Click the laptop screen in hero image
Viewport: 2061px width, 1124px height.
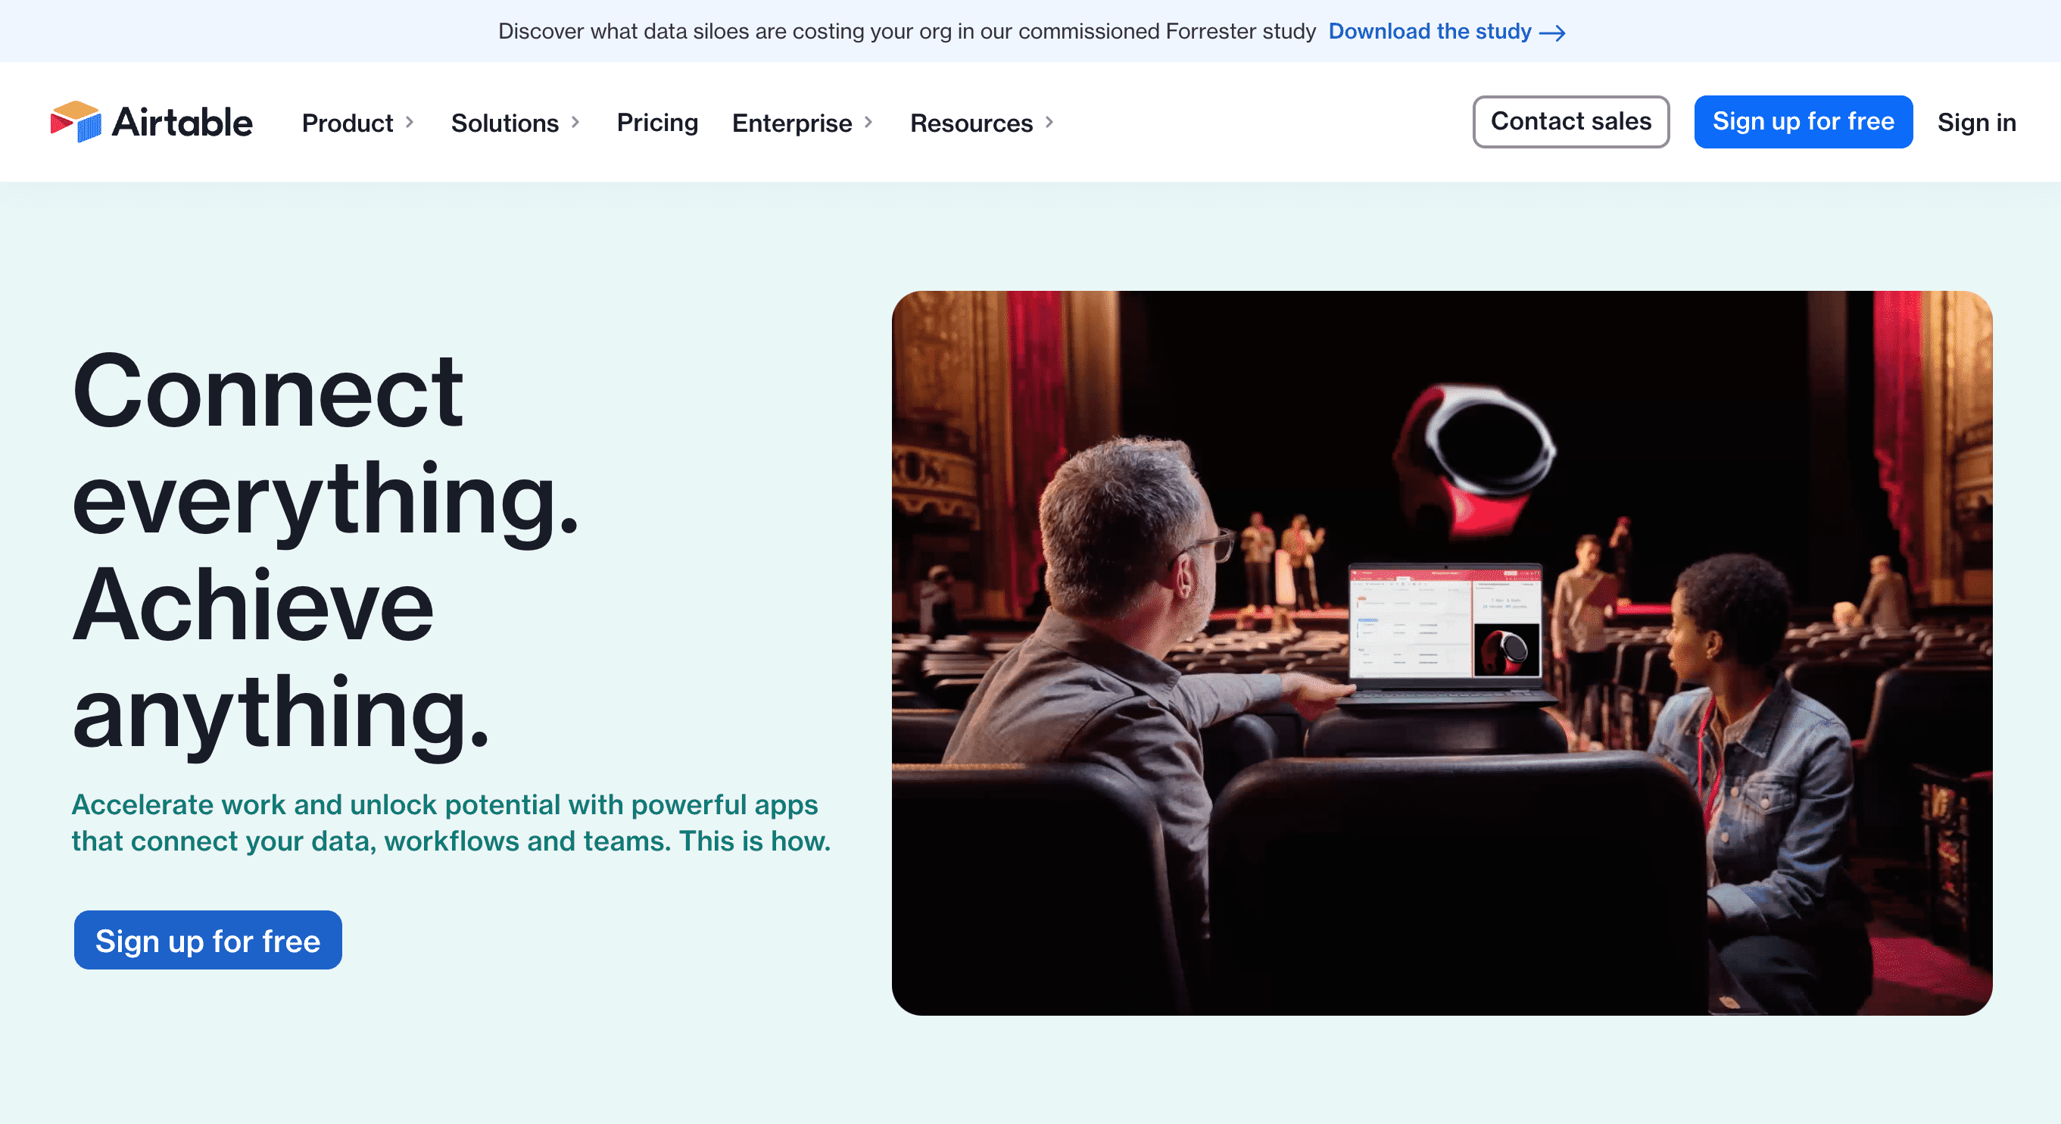[1445, 624]
